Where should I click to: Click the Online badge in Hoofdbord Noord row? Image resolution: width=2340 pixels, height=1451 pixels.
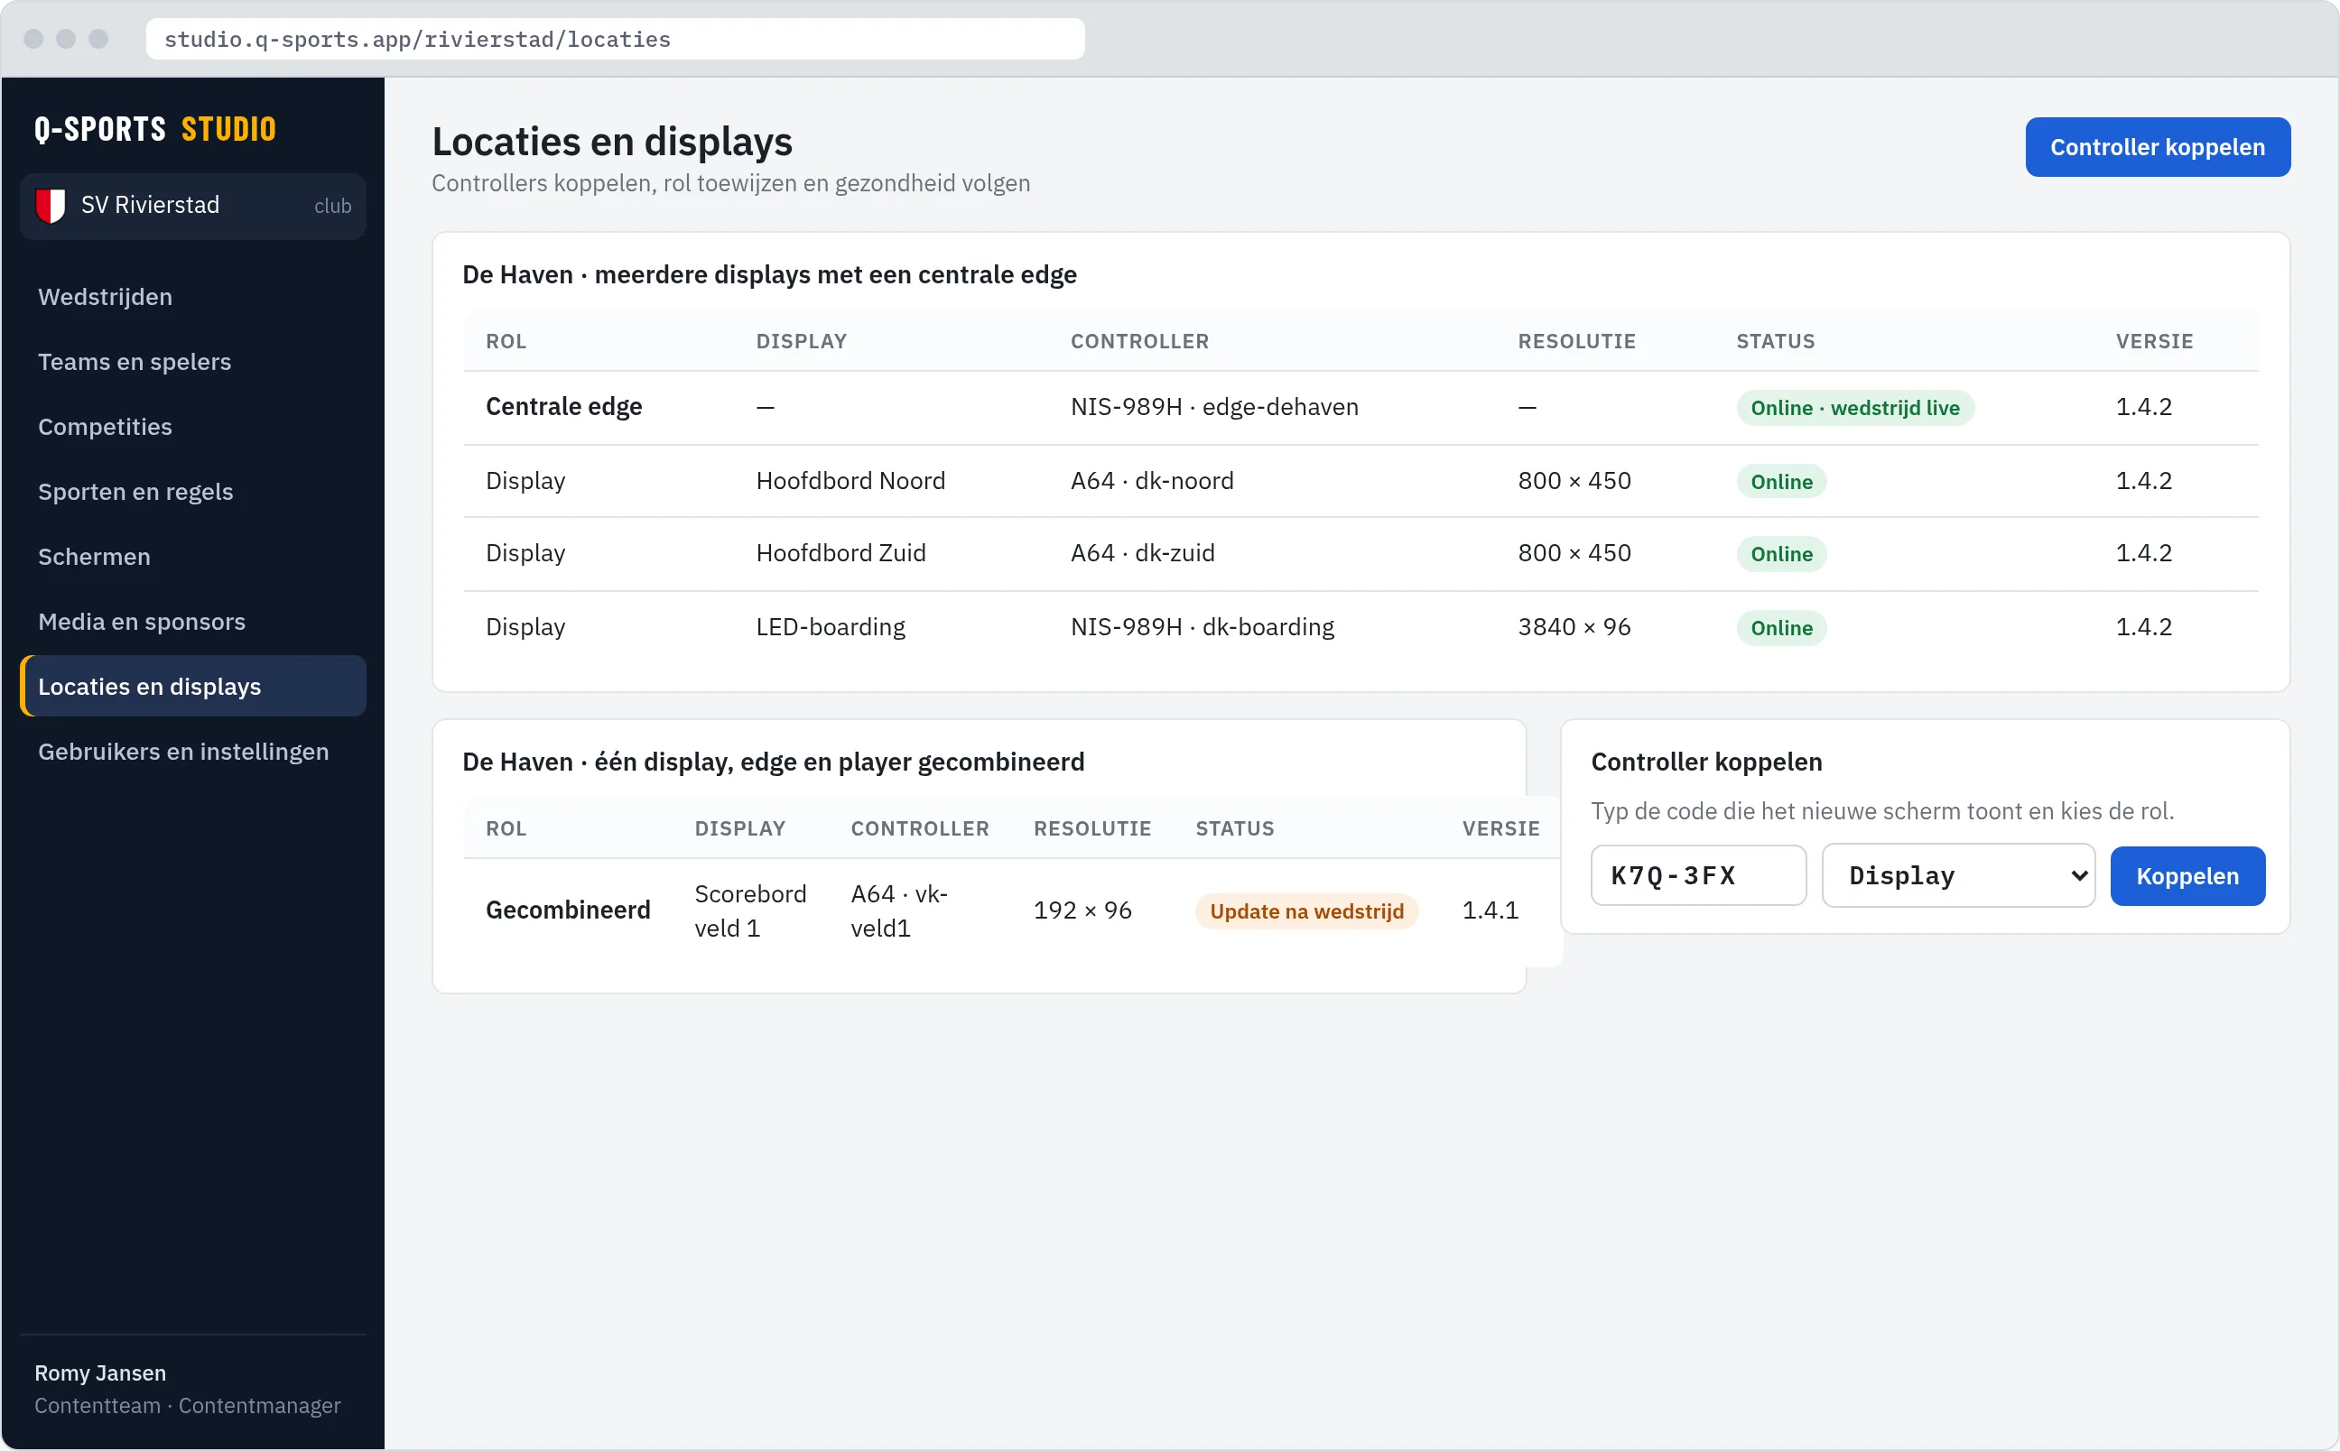tap(1781, 482)
